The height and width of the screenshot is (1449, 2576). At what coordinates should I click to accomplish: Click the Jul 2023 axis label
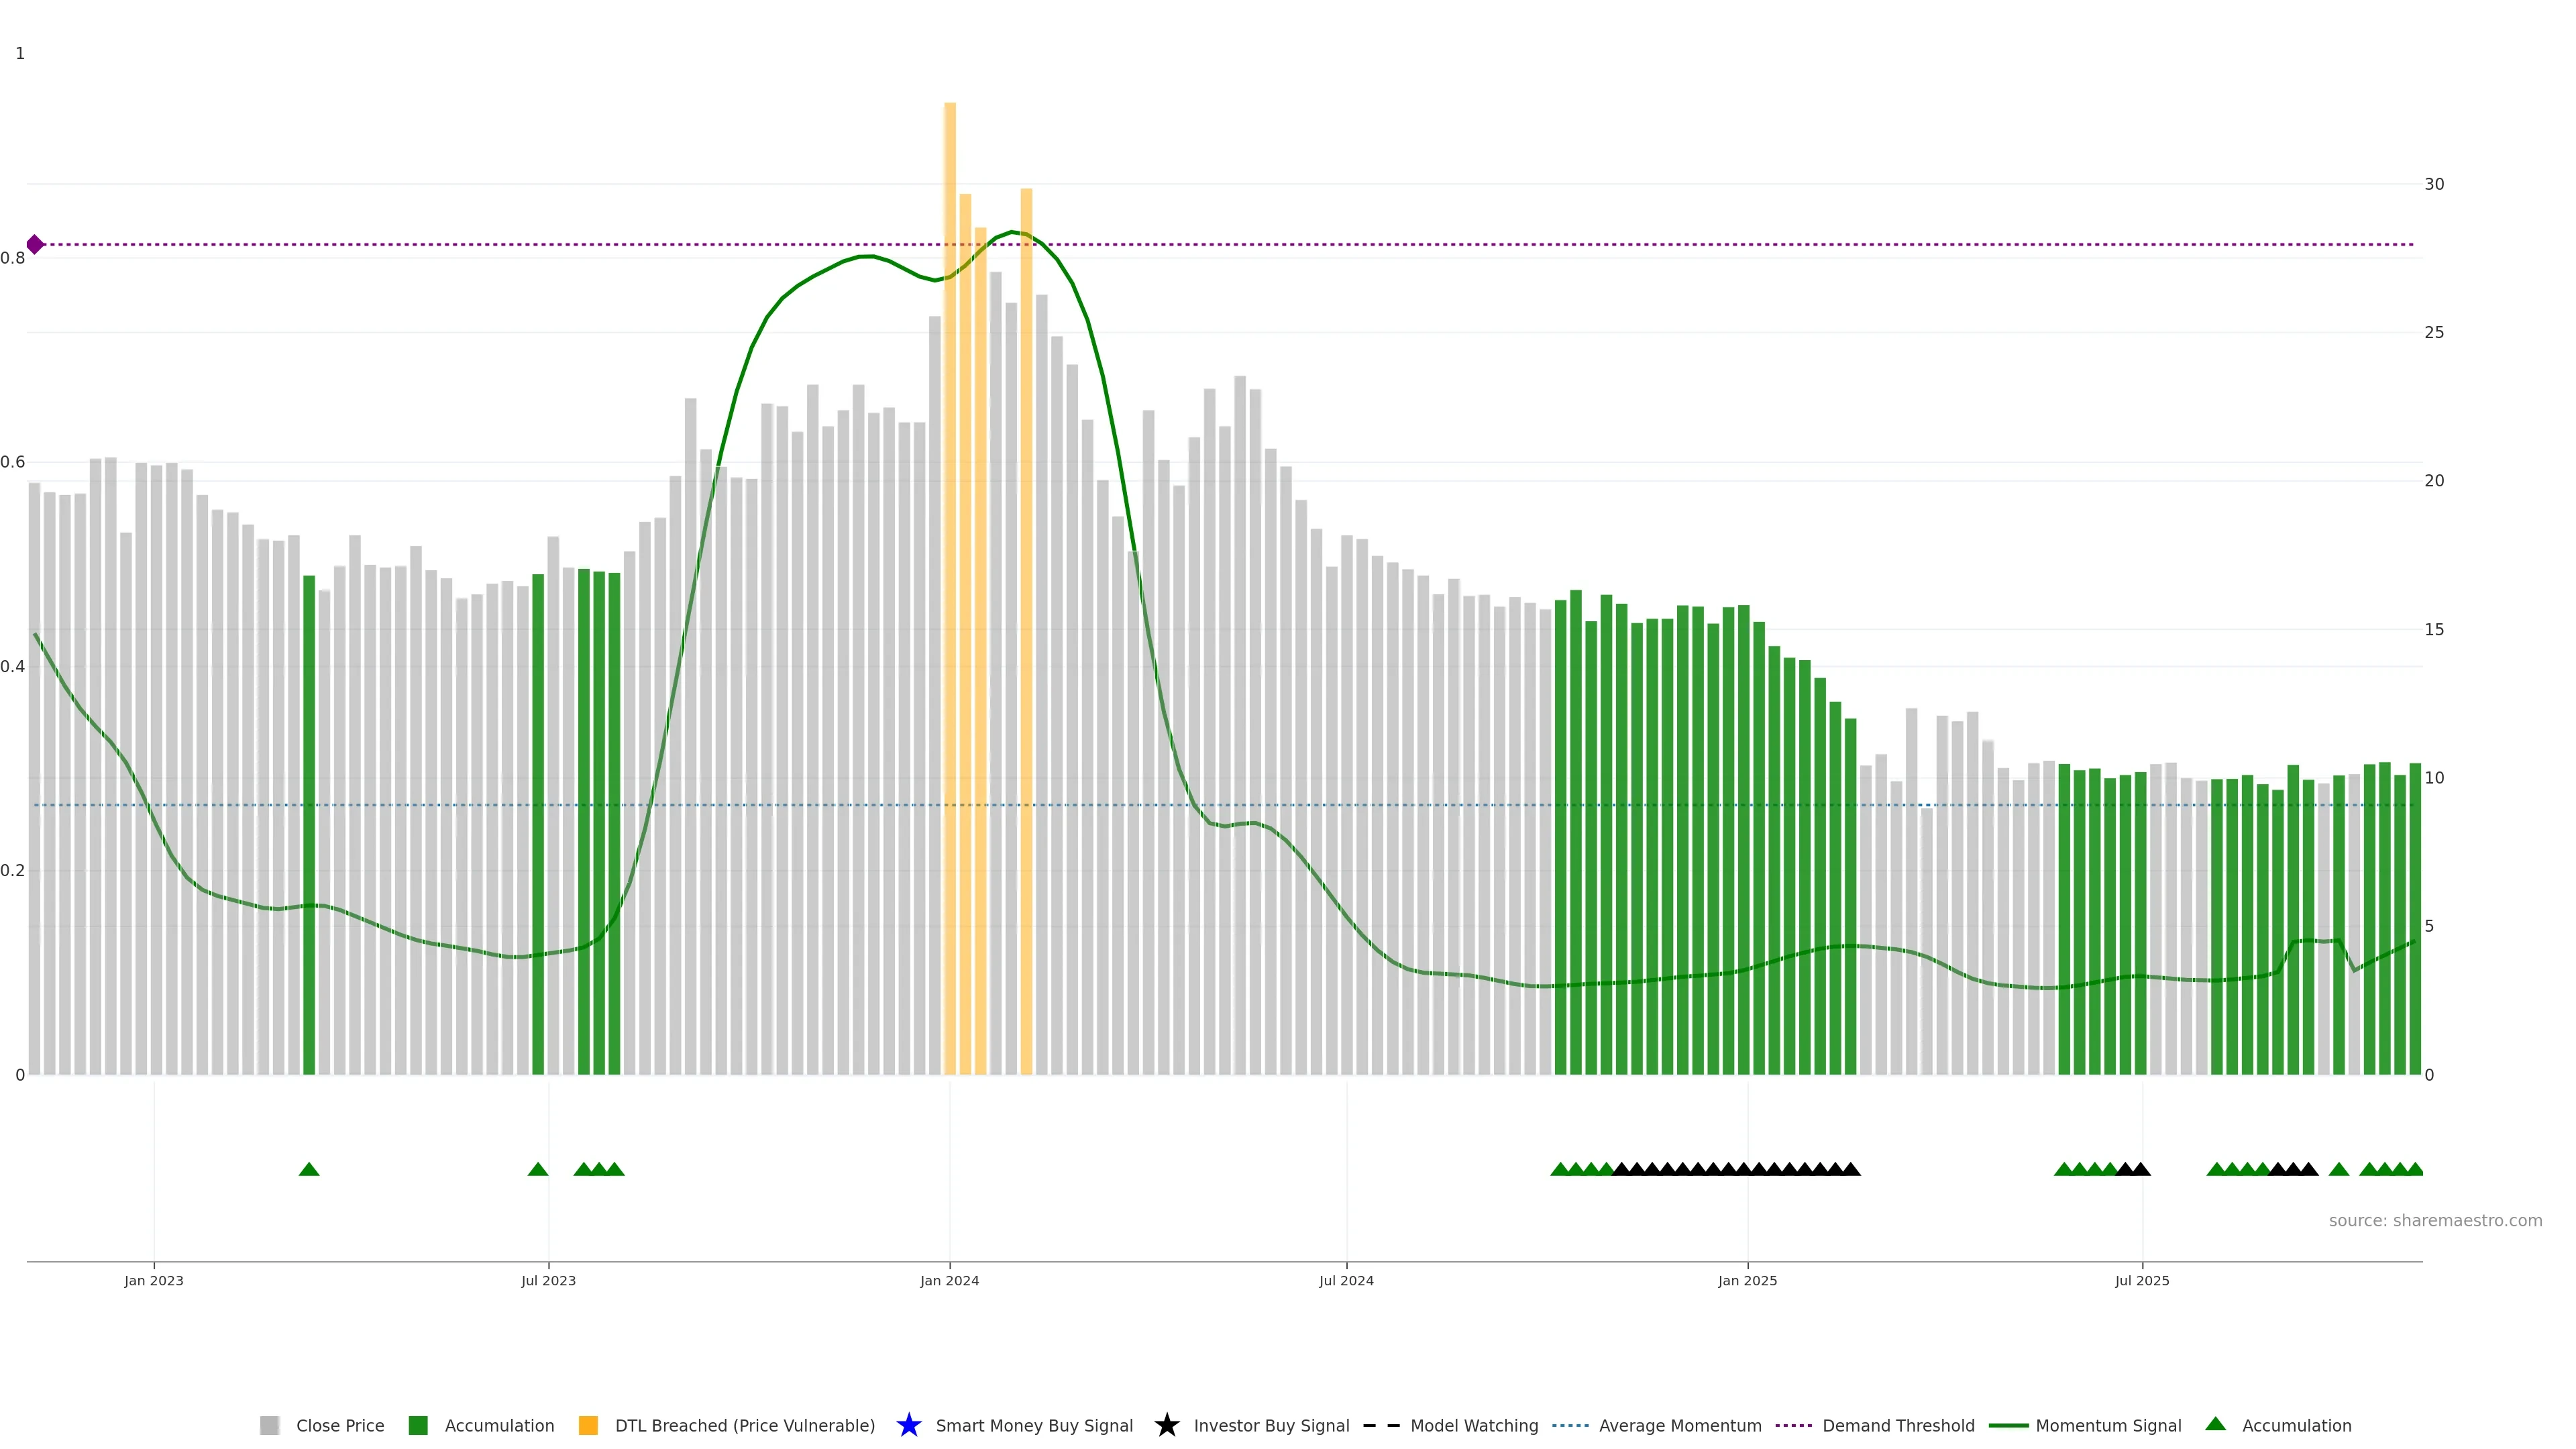(x=548, y=1280)
